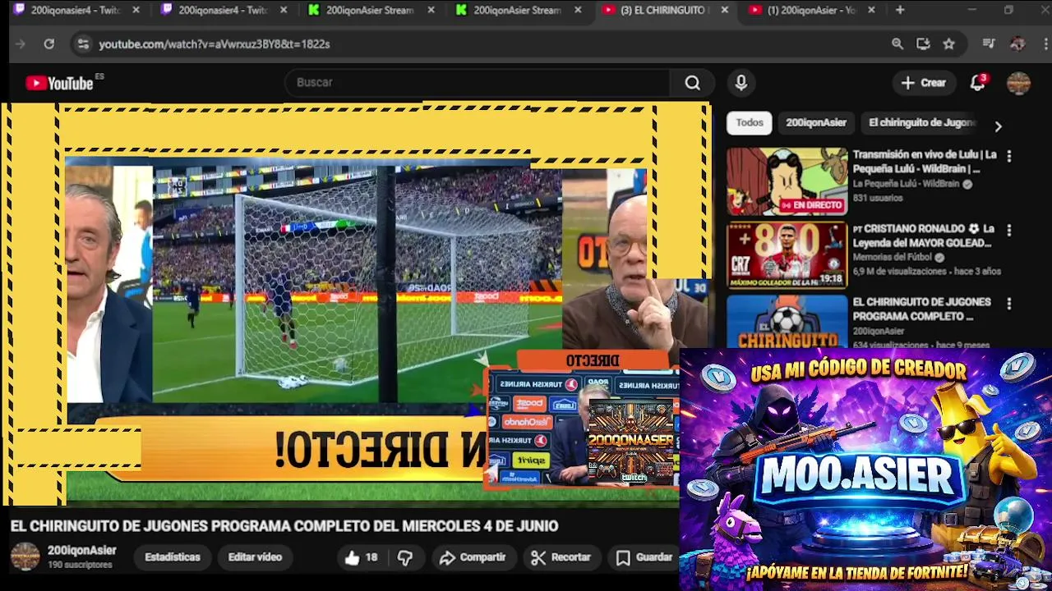Open the El Chiringuito recommended video thumbnail
The height and width of the screenshot is (591, 1052).
point(787,321)
